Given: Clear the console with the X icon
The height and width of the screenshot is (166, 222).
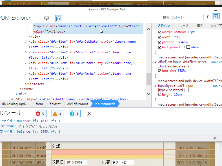Looking at the screenshot, I should (89, 114).
